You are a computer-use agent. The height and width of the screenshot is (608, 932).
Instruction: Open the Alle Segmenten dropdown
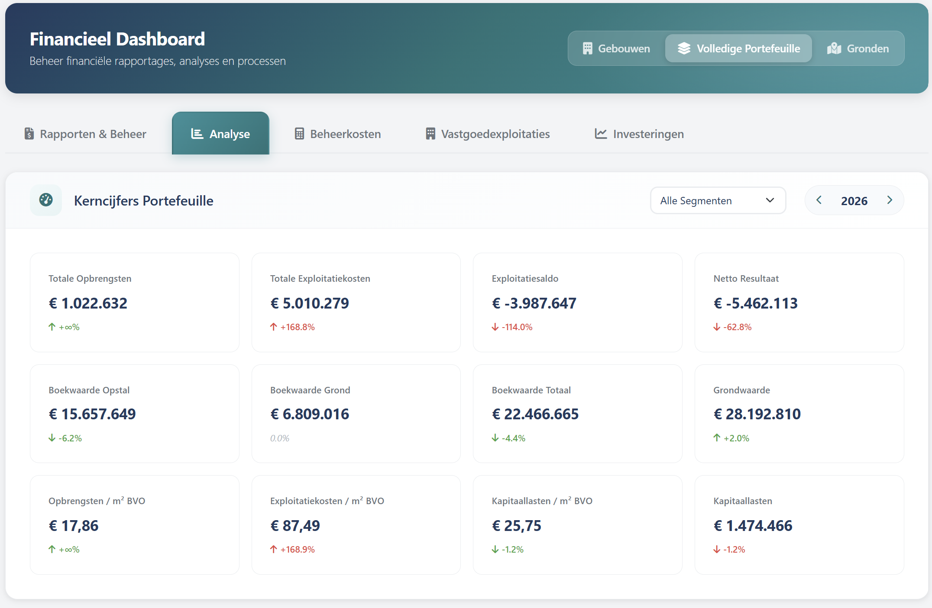(x=718, y=200)
